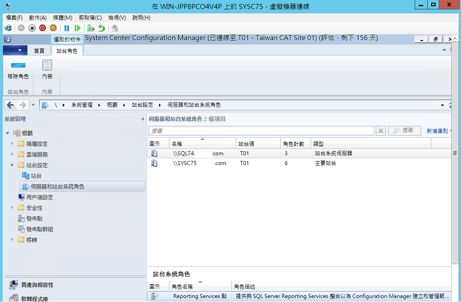
Task: Sort roles by 角色名稱 column
Action: [x=200, y=286]
